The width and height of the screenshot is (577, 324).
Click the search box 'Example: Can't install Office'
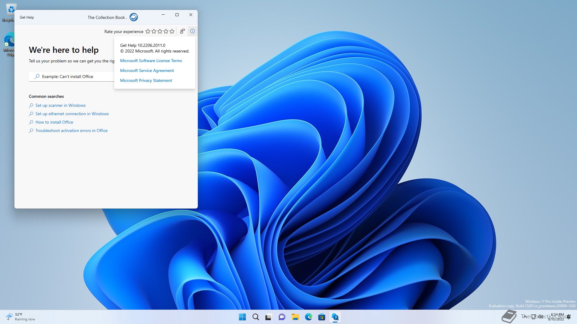tap(72, 76)
